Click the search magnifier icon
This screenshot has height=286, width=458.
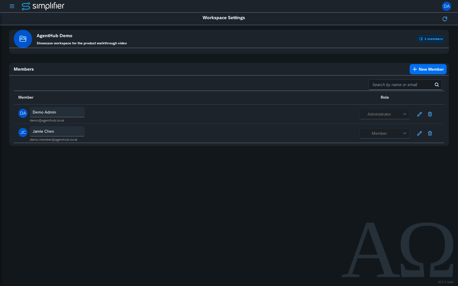pyautogui.click(x=437, y=85)
